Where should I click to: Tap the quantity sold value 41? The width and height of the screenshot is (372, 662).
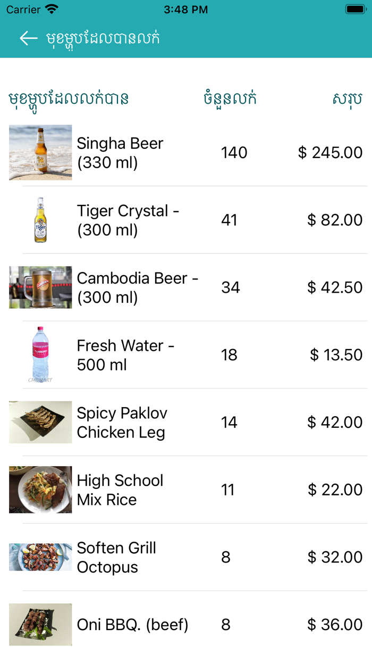click(x=229, y=220)
